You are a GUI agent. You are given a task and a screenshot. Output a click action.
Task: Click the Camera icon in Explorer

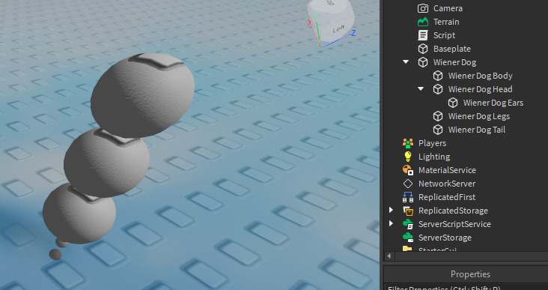coord(423,8)
